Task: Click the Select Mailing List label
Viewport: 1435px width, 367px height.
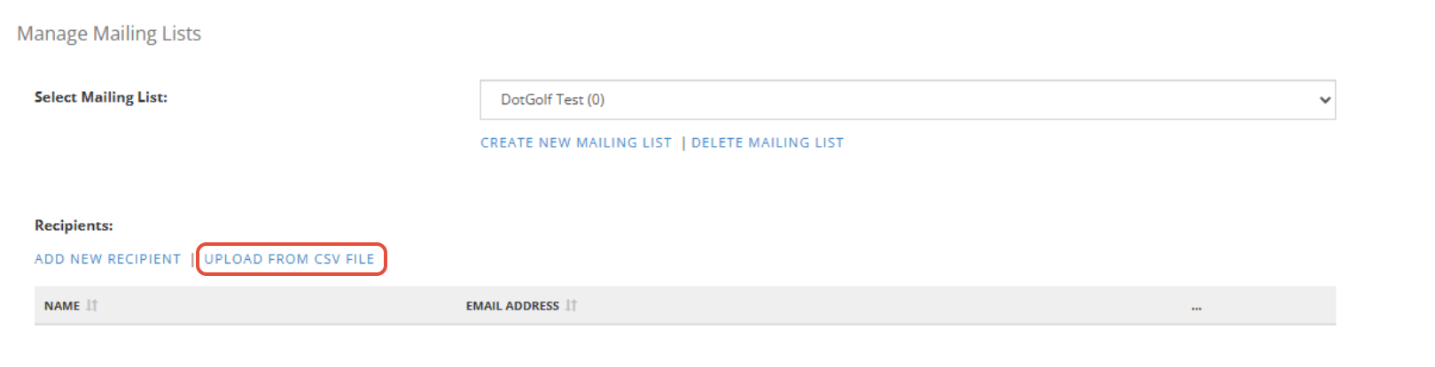Action: click(101, 97)
